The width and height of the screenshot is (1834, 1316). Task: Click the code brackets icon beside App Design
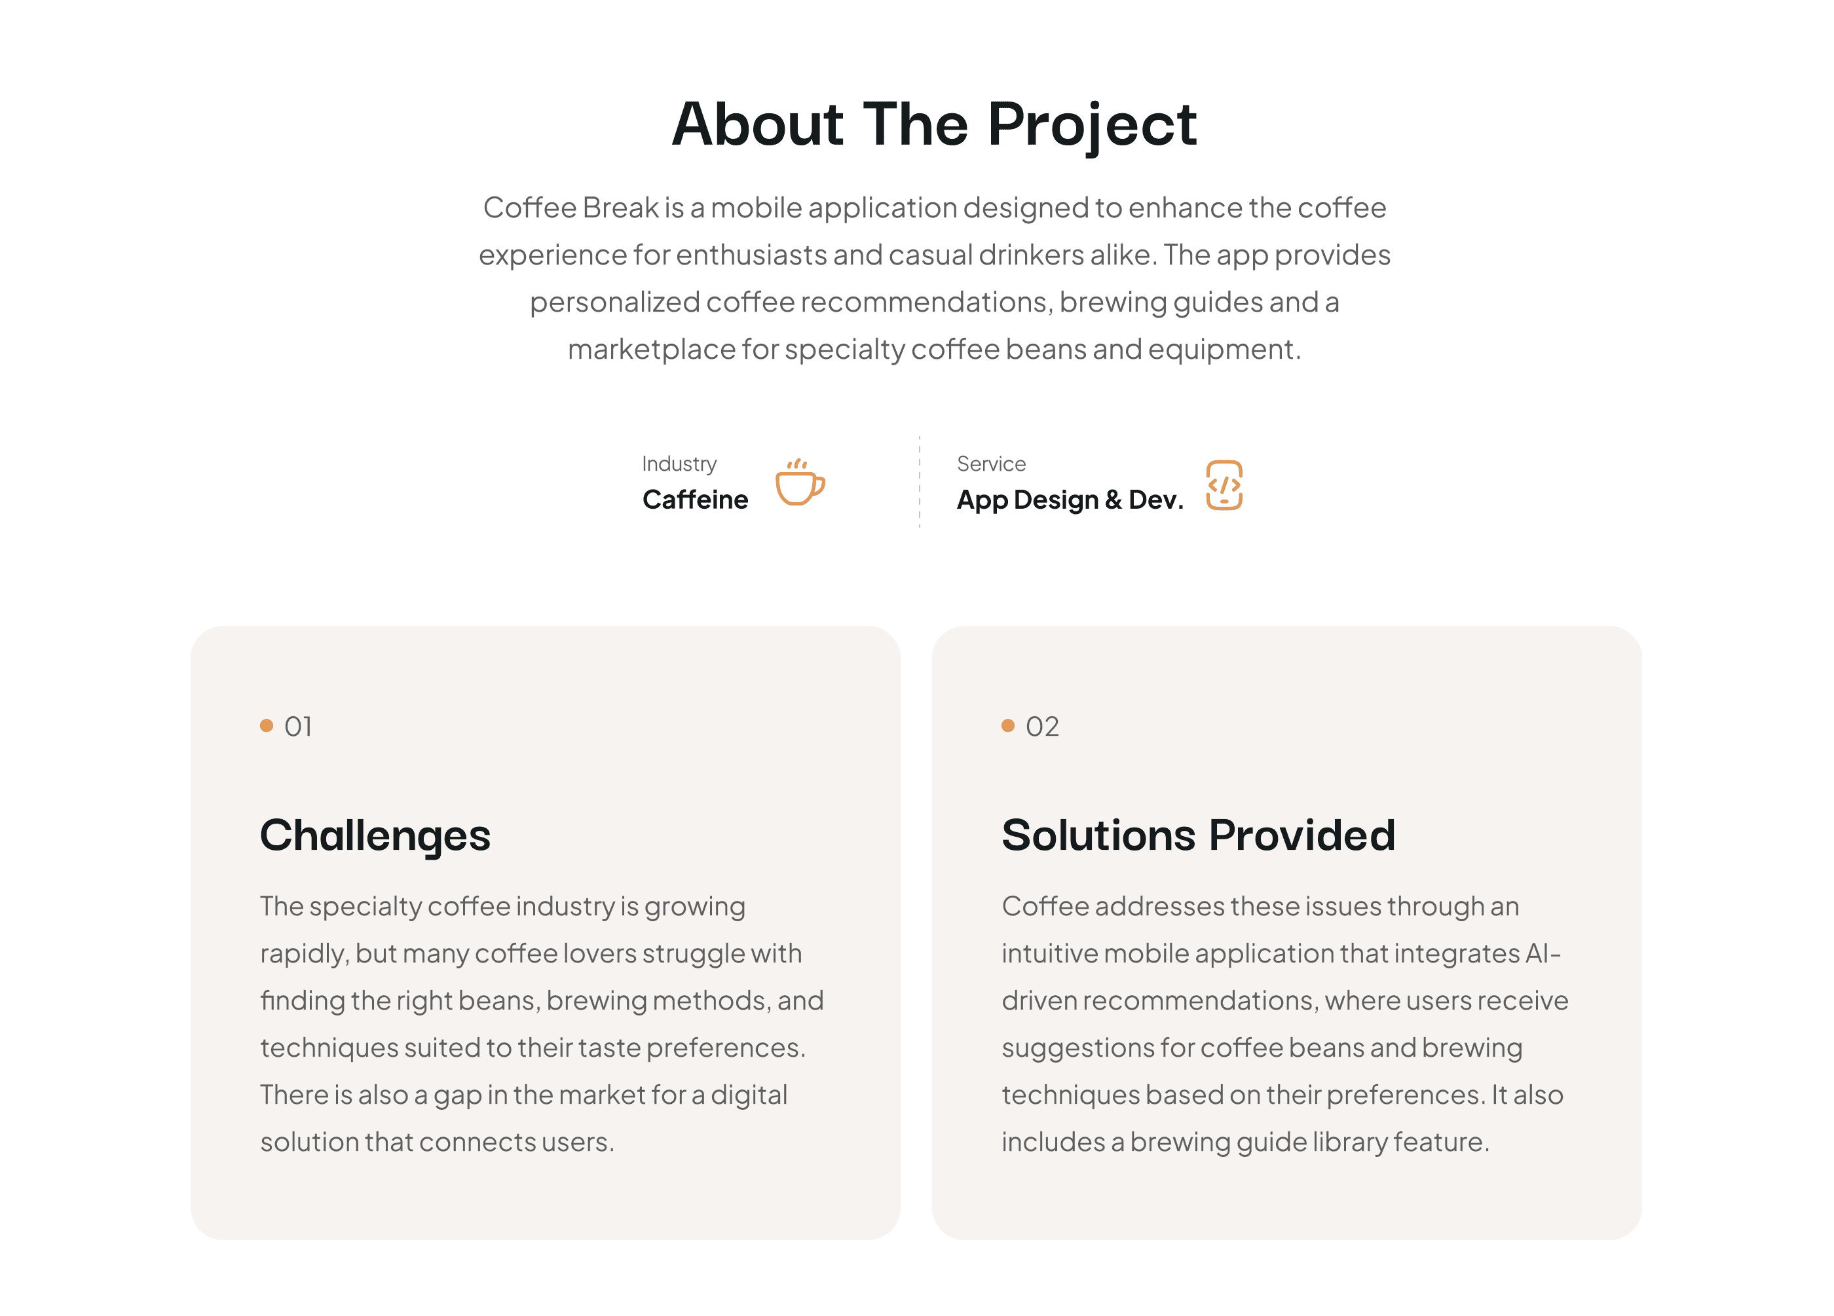coord(1224,485)
